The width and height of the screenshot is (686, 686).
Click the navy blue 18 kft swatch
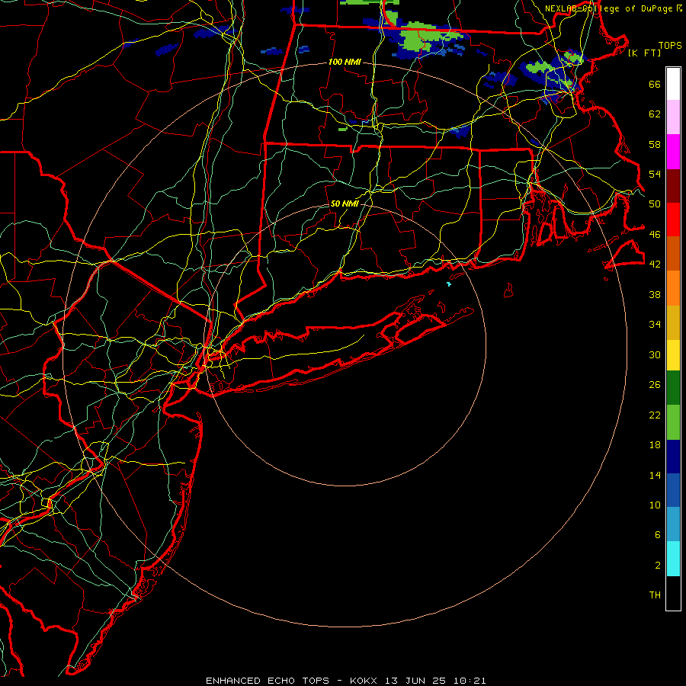tap(673, 457)
